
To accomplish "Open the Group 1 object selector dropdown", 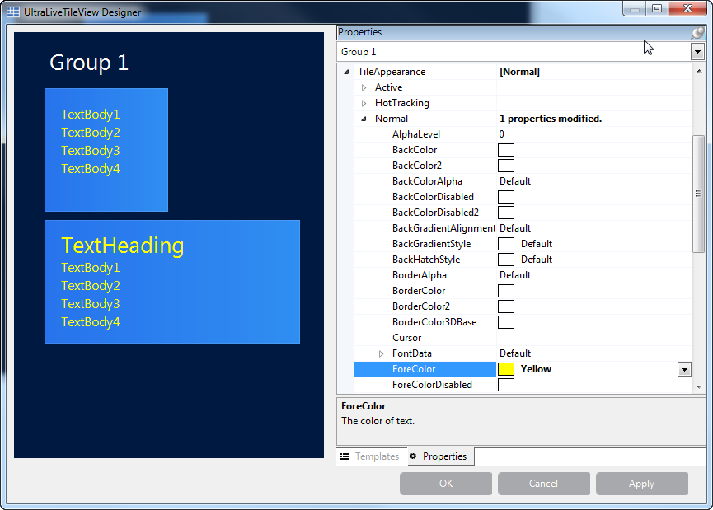I will click(x=697, y=52).
